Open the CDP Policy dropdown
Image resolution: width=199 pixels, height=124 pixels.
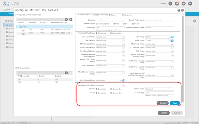pyautogui.click(x=169, y=37)
